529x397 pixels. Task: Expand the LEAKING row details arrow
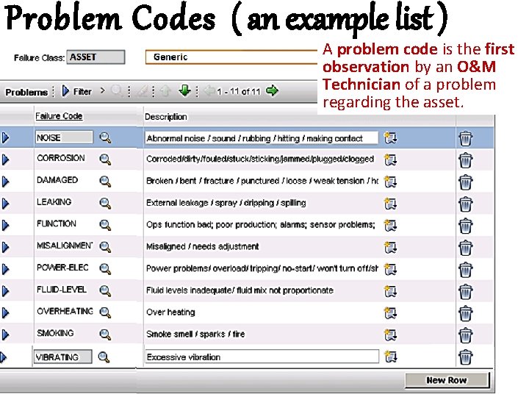[5, 204]
